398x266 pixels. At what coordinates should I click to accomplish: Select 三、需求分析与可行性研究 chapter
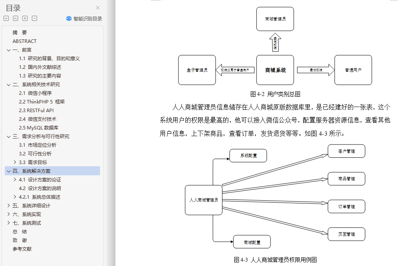click(x=41, y=137)
